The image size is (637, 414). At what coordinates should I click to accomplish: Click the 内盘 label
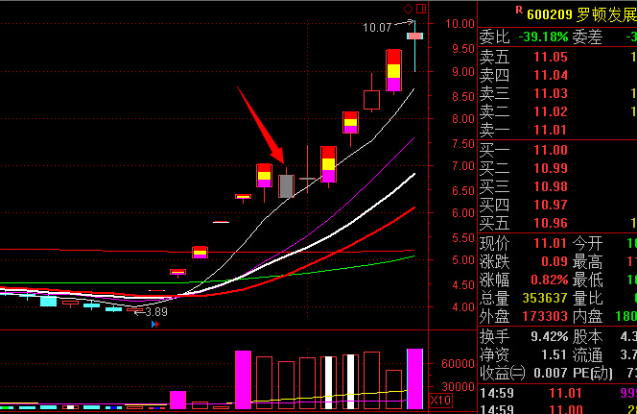(587, 316)
